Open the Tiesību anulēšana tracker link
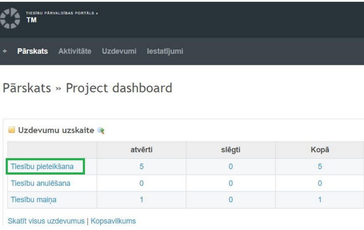 tap(41, 183)
